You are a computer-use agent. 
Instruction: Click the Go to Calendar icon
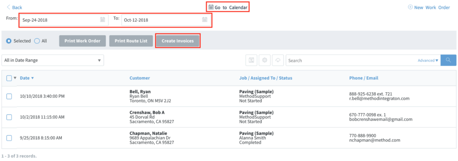(x=211, y=7)
